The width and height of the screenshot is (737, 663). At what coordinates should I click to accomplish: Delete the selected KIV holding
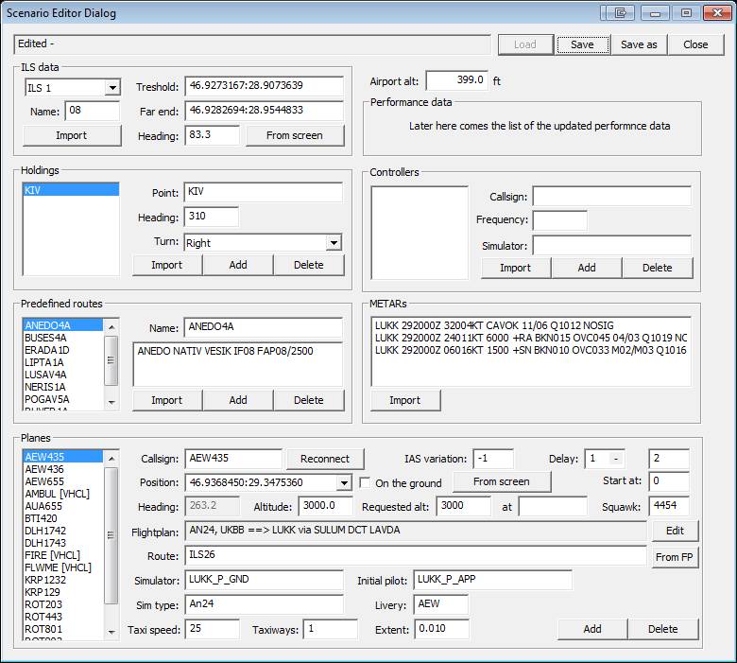pos(308,265)
